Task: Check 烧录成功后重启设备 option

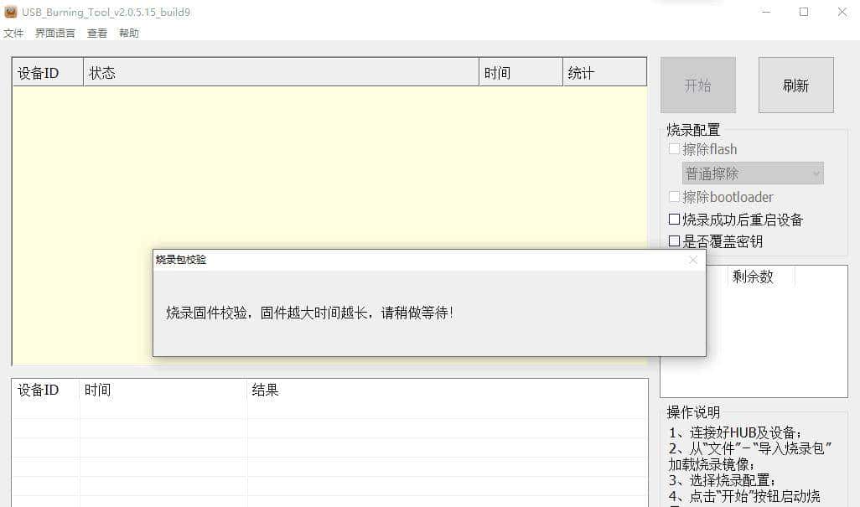Action: pyautogui.click(x=674, y=219)
